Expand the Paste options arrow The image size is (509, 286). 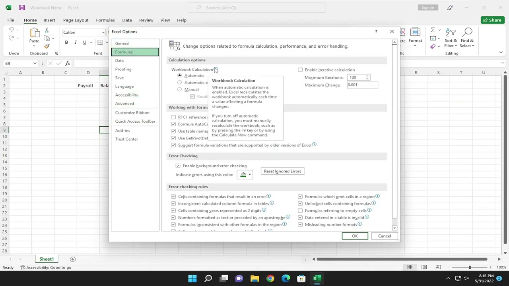pyautogui.click(x=34, y=46)
